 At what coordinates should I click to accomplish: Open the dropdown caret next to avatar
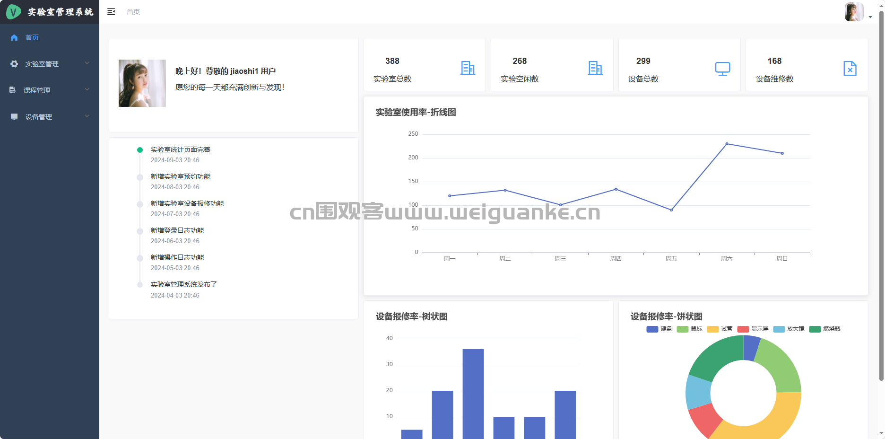870,17
